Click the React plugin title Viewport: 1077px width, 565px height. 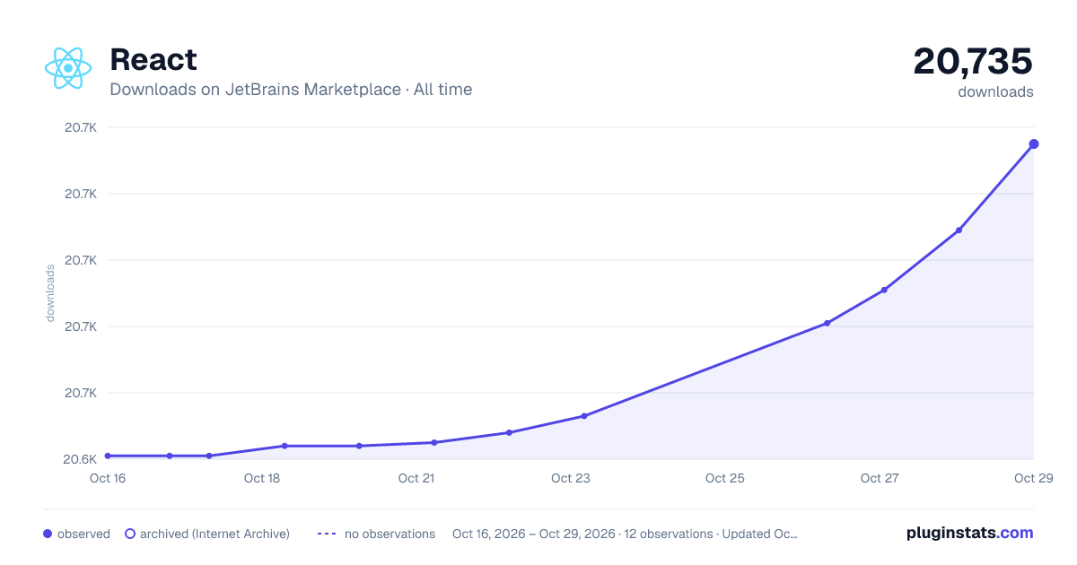click(x=153, y=60)
